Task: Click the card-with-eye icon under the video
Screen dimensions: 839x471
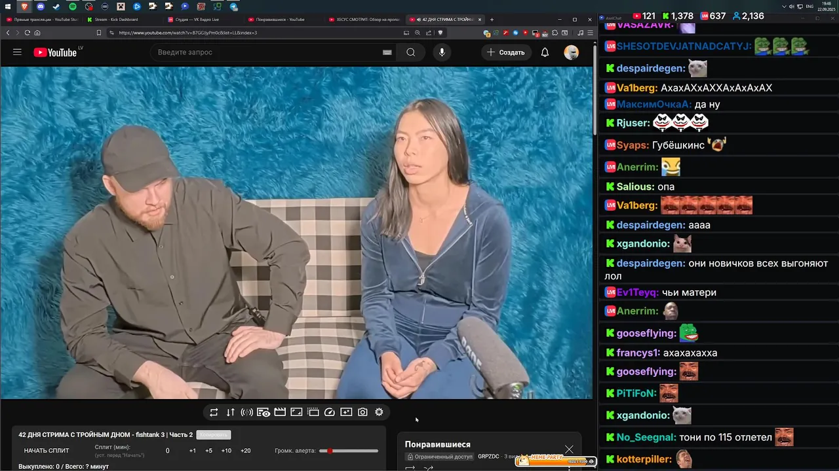Action: [263, 412]
